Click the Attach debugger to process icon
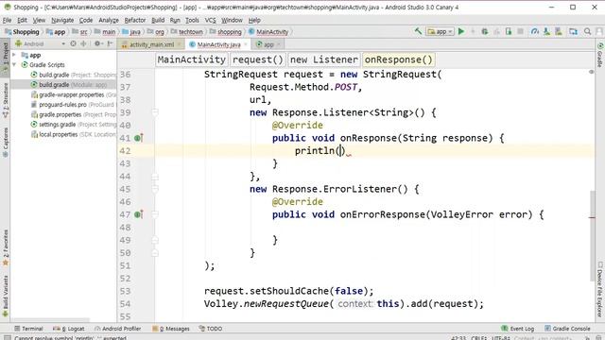 pos(509,31)
